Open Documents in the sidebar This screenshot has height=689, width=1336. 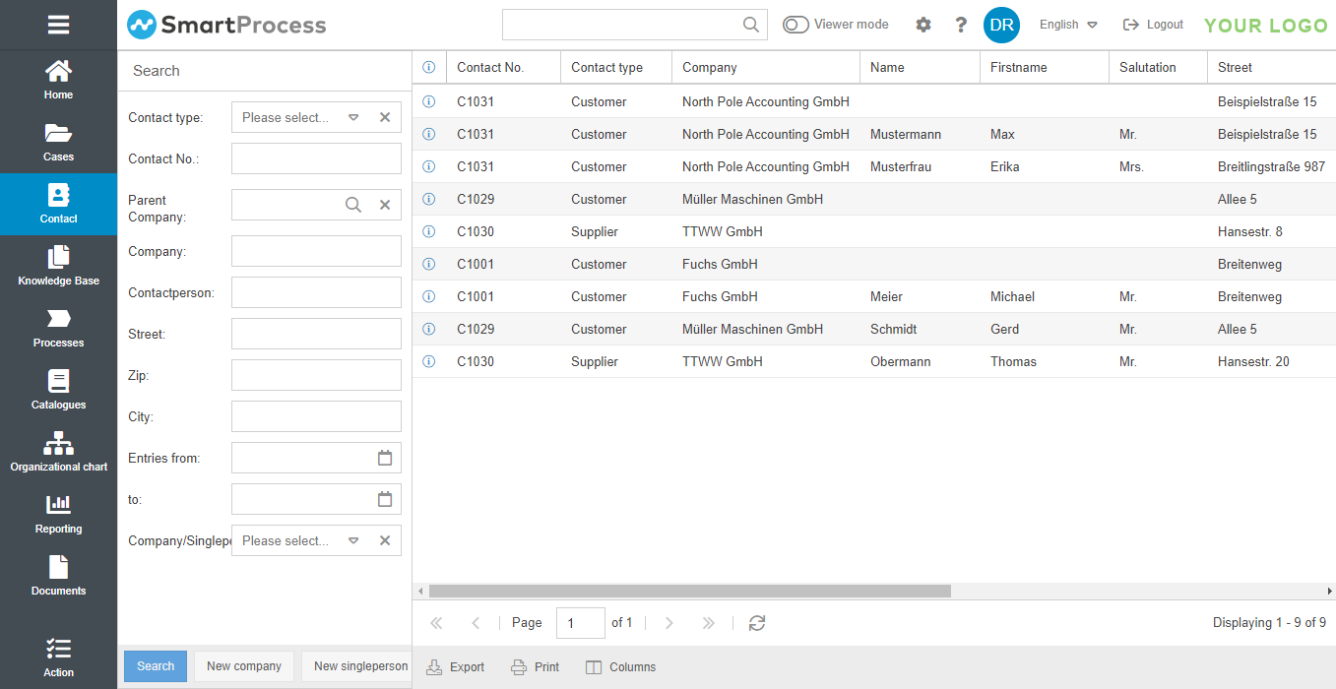click(x=58, y=576)
